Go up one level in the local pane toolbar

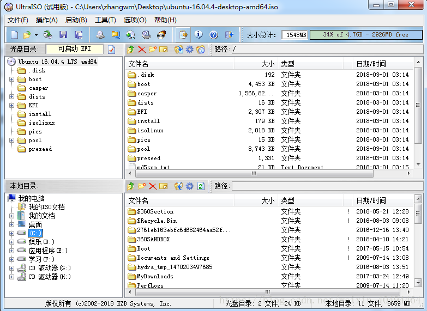(131, 186)
